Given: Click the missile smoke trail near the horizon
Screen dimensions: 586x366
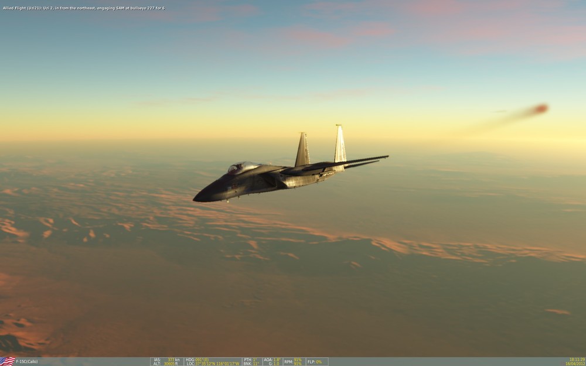Looking at the screenshot, I should [514, 117].
